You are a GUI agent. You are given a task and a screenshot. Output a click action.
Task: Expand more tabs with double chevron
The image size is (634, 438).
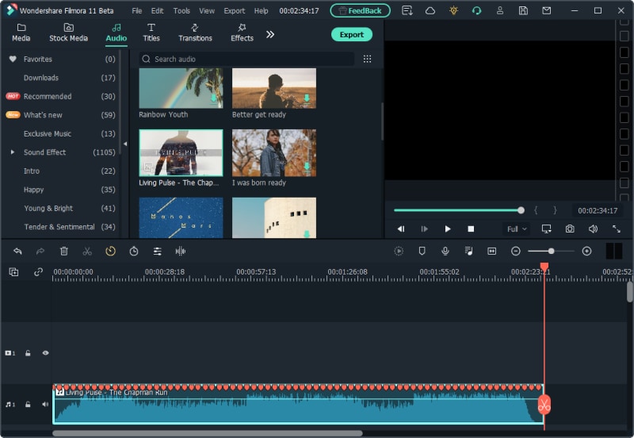click(x=270, y=34)
